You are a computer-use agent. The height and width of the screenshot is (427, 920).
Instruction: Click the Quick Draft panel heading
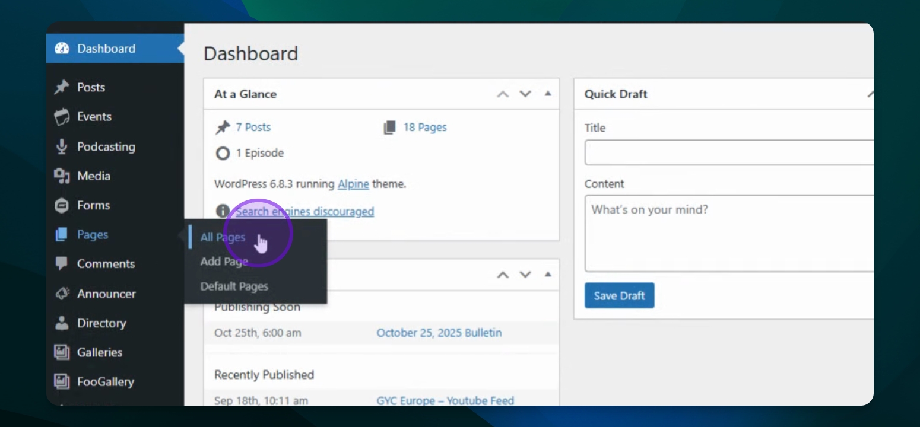616,94
